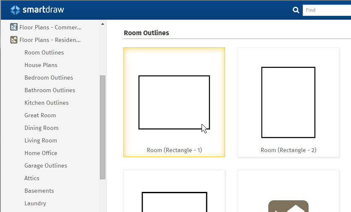Click the search magnifier icon
This screenshot has width=351, height=212.
tap(296, 10)
